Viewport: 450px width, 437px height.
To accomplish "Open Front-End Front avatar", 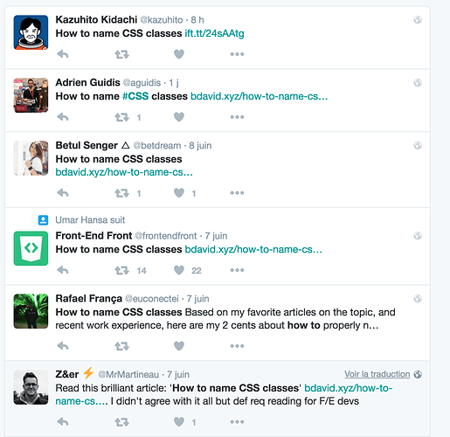I will (x=31, y=248).
